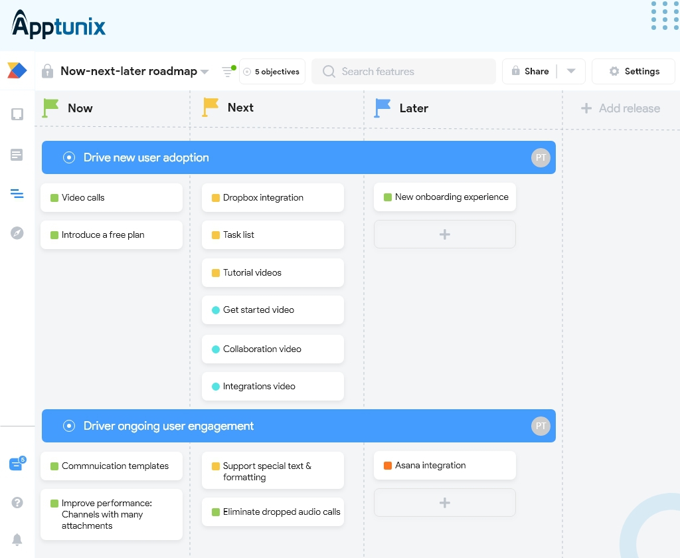Select the roadmap view icon in the sidebar
The width and height of the screenshot is (680, 558).
(x=17, y=195)
